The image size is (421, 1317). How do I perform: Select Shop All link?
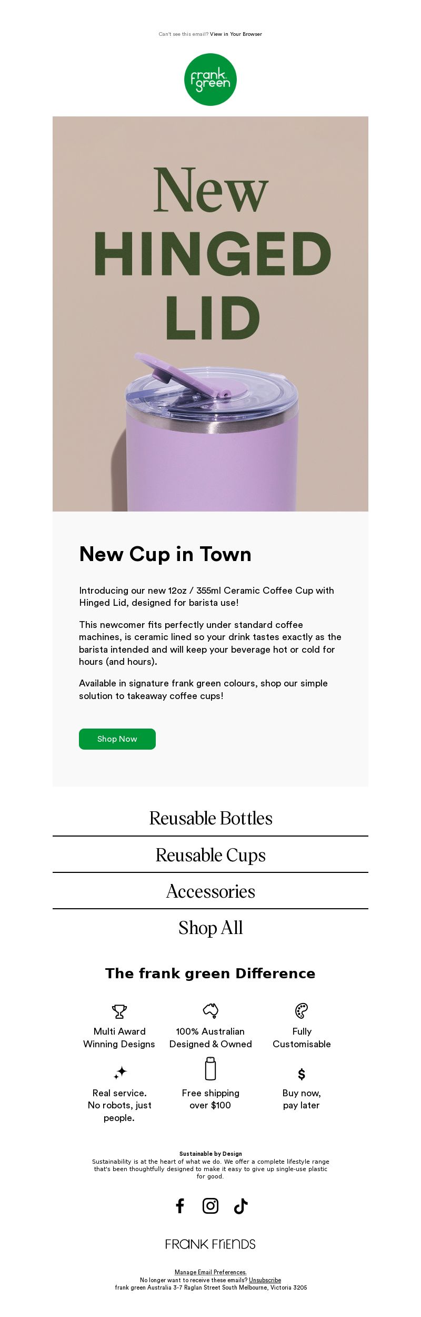coord(210,928)
